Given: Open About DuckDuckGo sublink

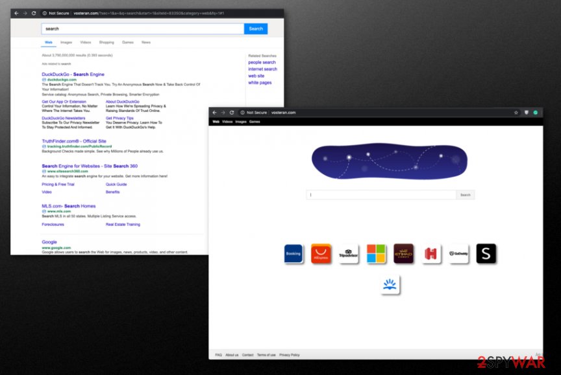Looking at the screenshot, I should coord(122,102).
